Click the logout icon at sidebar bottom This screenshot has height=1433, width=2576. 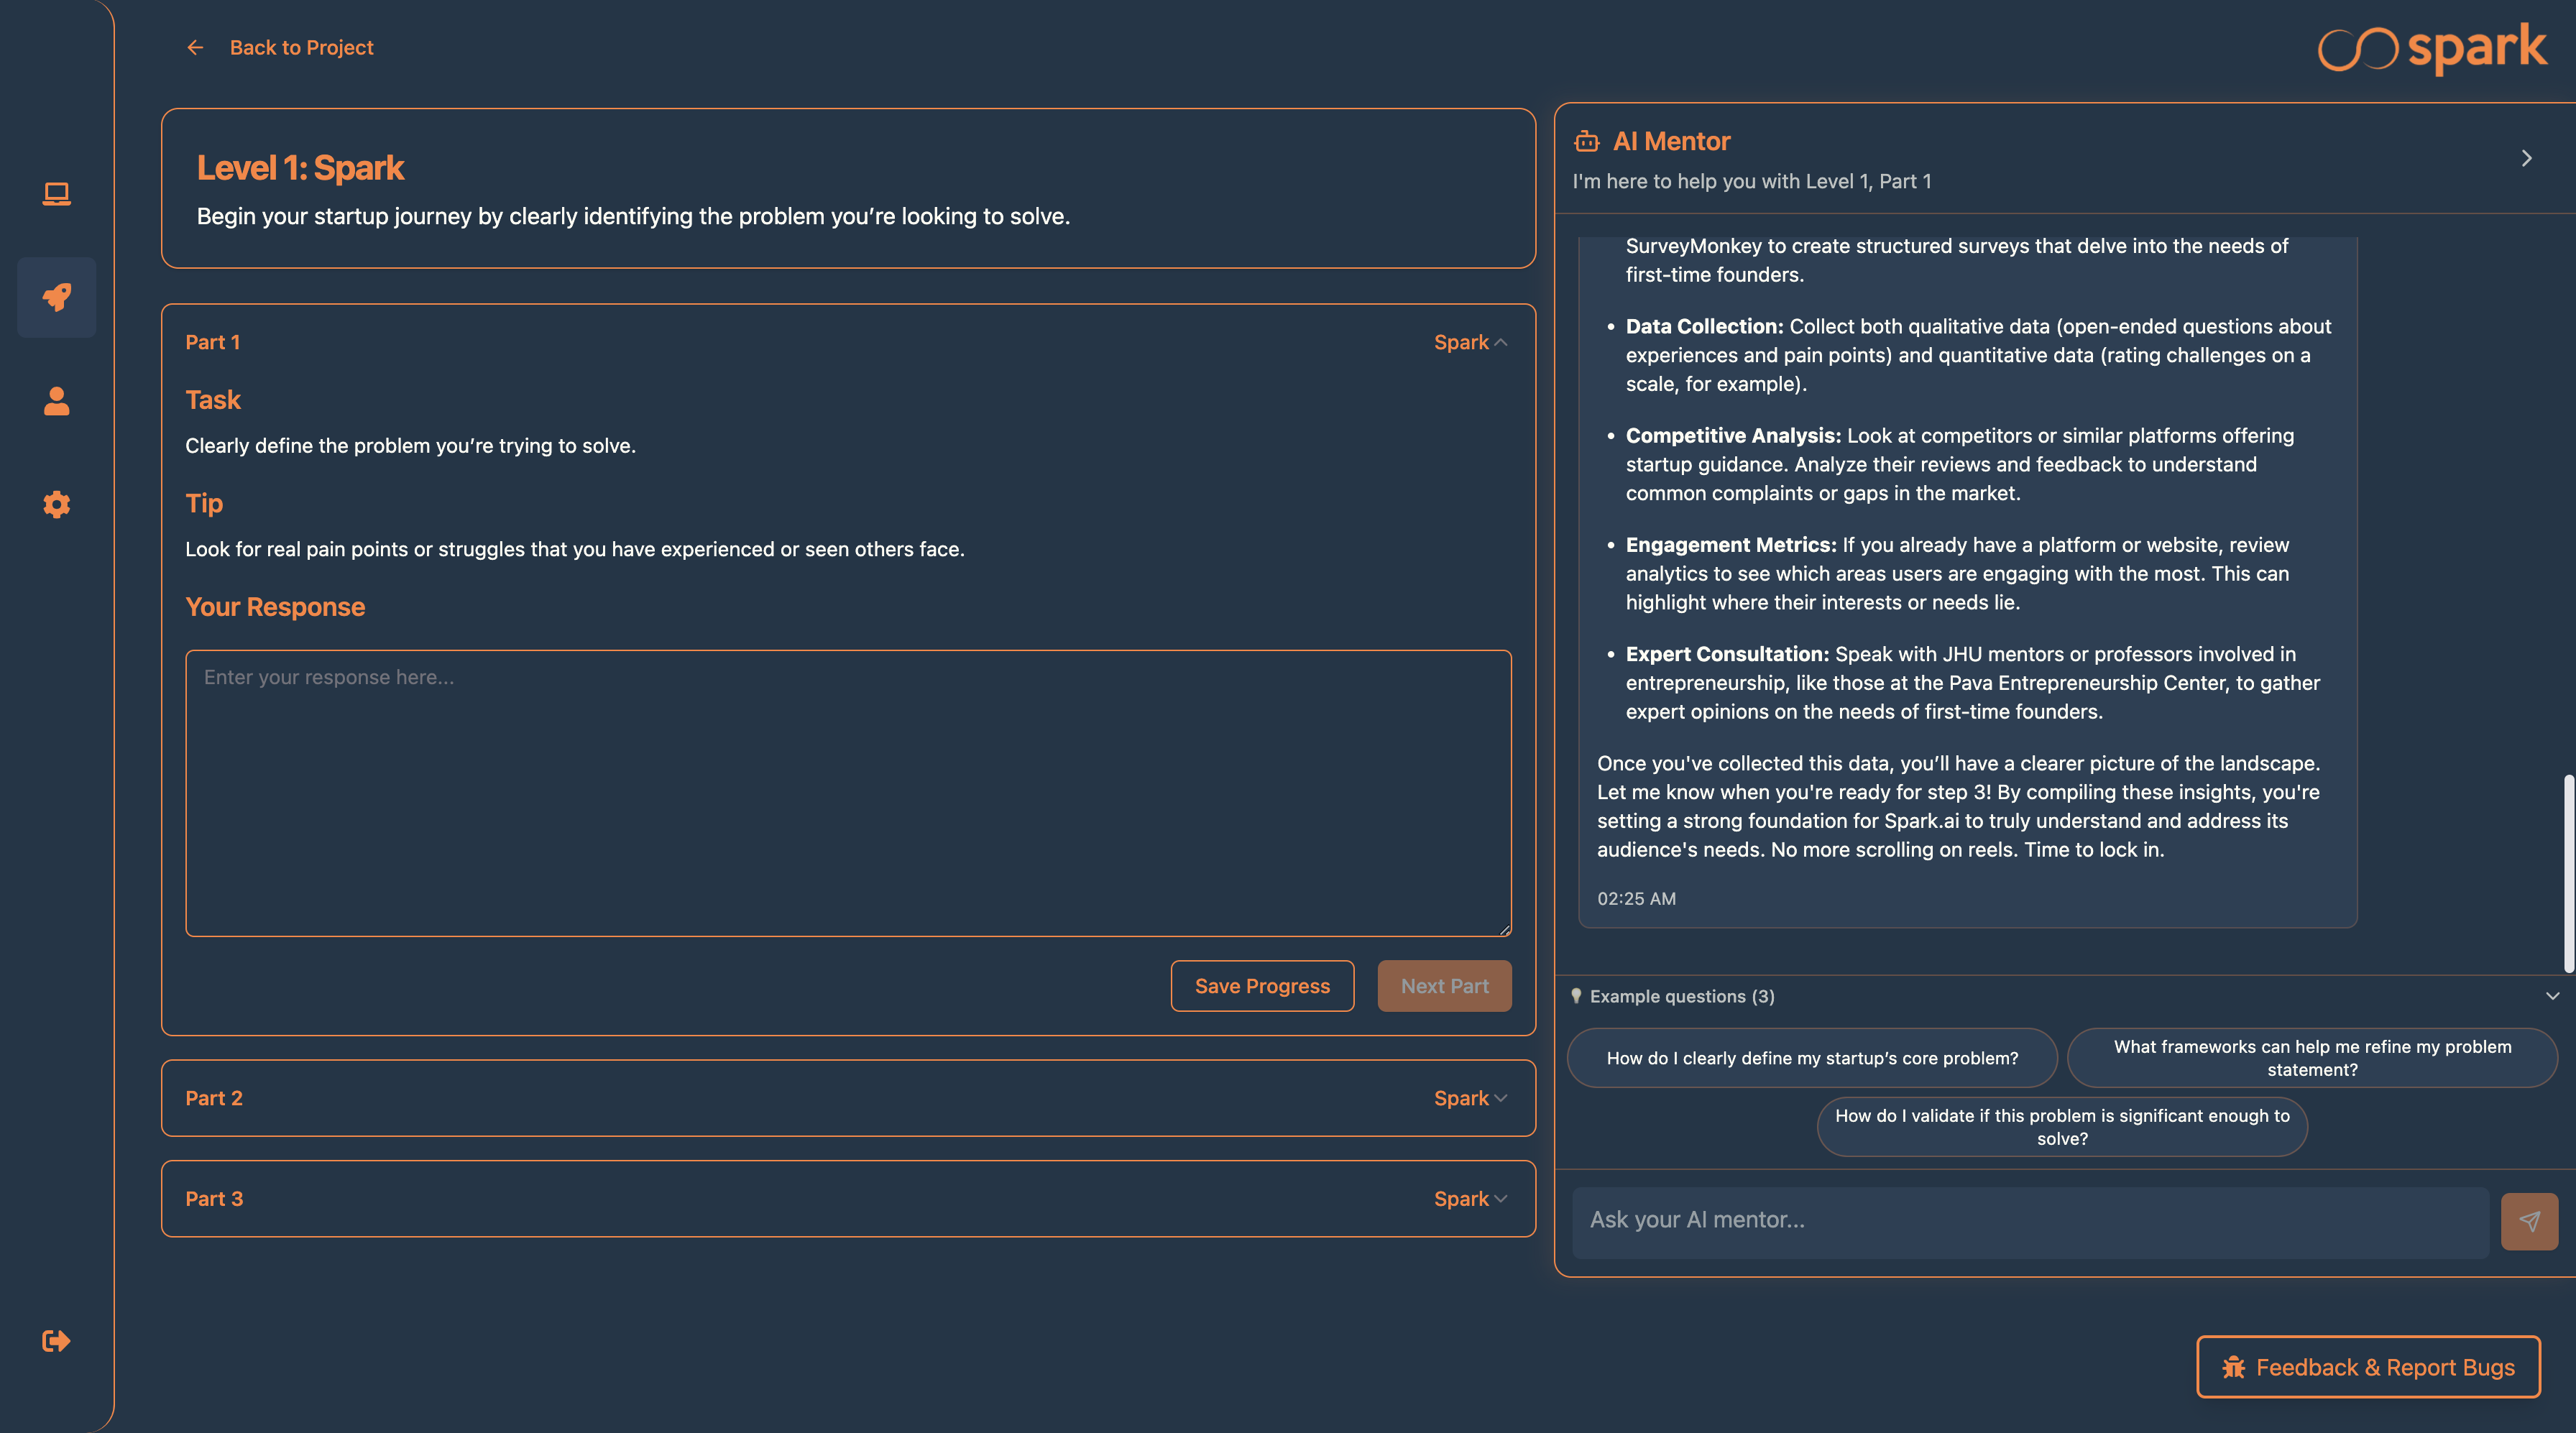(x=56, y=1341)
